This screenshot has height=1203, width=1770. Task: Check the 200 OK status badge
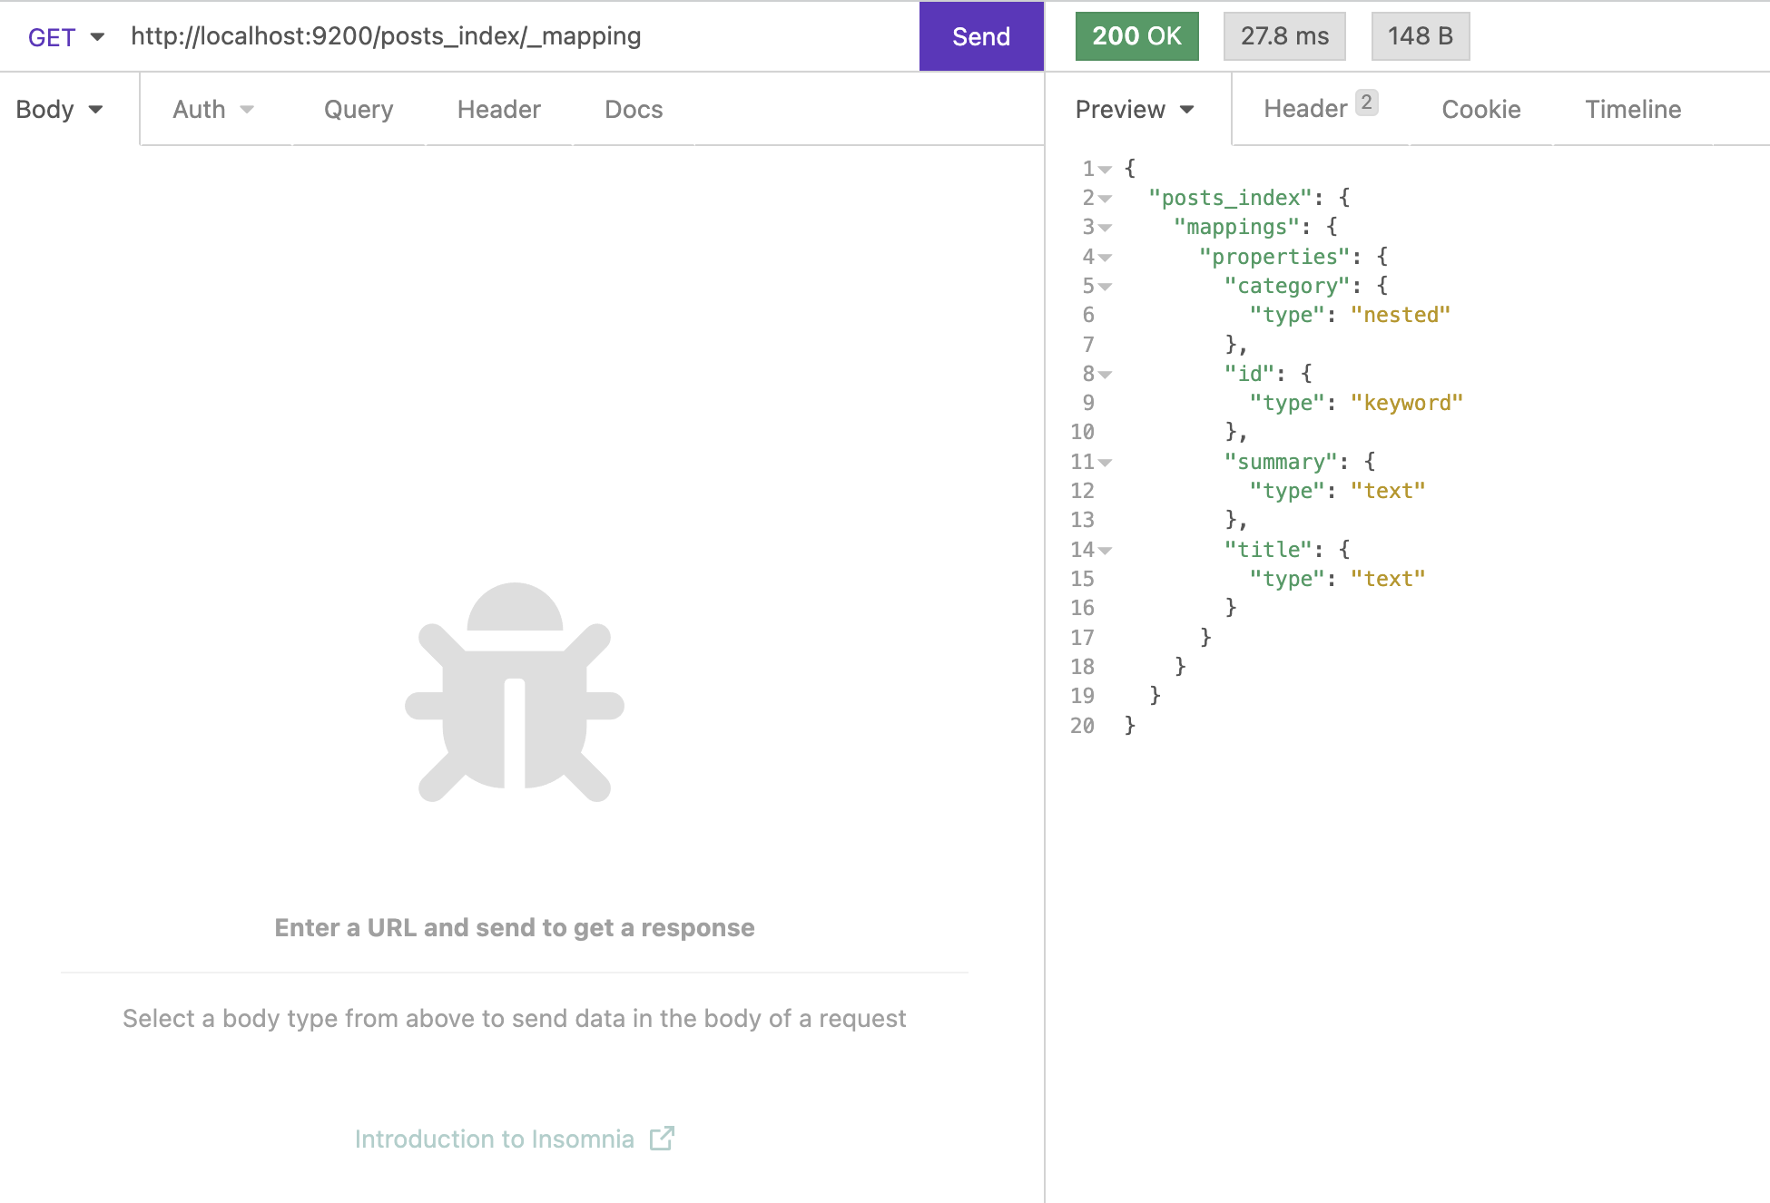tap(1136, 36)
